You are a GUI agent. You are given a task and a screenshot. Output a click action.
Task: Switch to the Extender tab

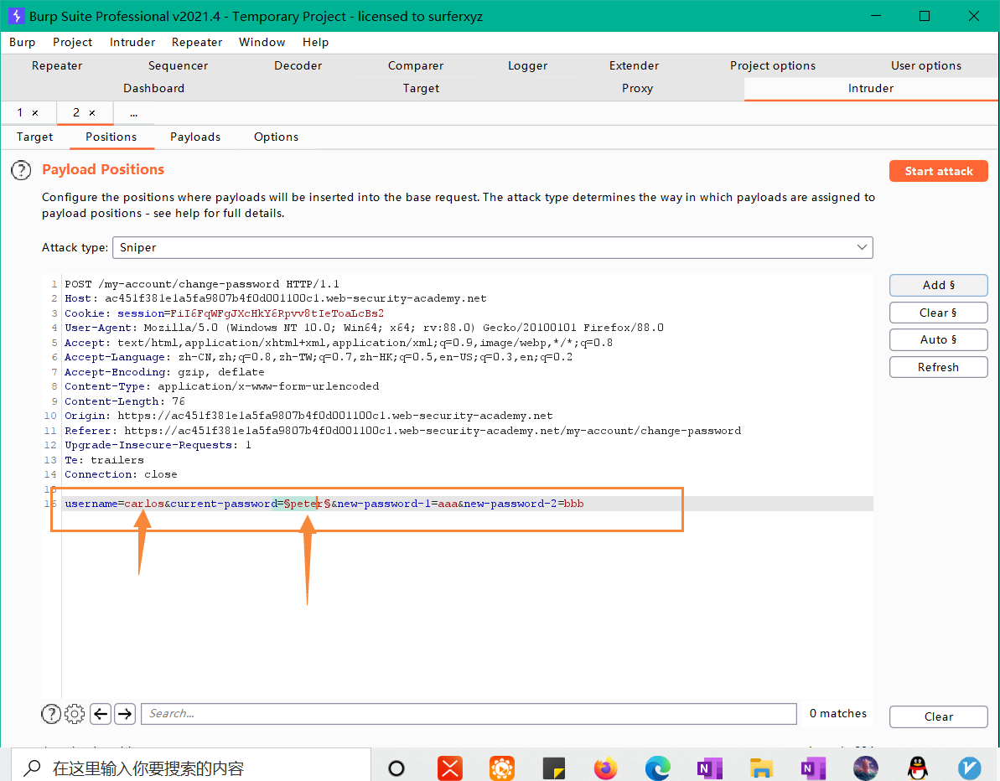click(x=634, y=65)
